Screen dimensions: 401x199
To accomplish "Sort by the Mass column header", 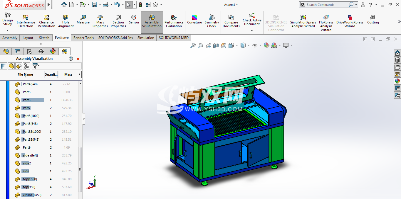I will (x=68, y=74).
